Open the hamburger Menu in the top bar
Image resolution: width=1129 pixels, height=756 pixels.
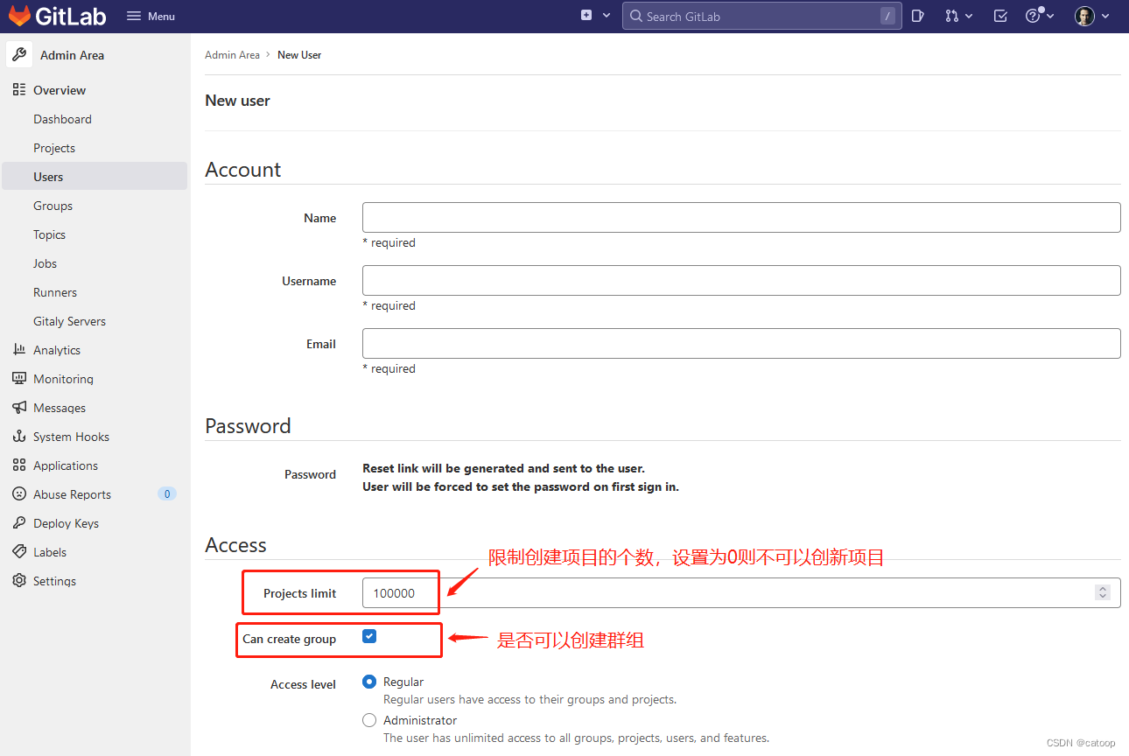pyautogui.click(x=151, y=16)
